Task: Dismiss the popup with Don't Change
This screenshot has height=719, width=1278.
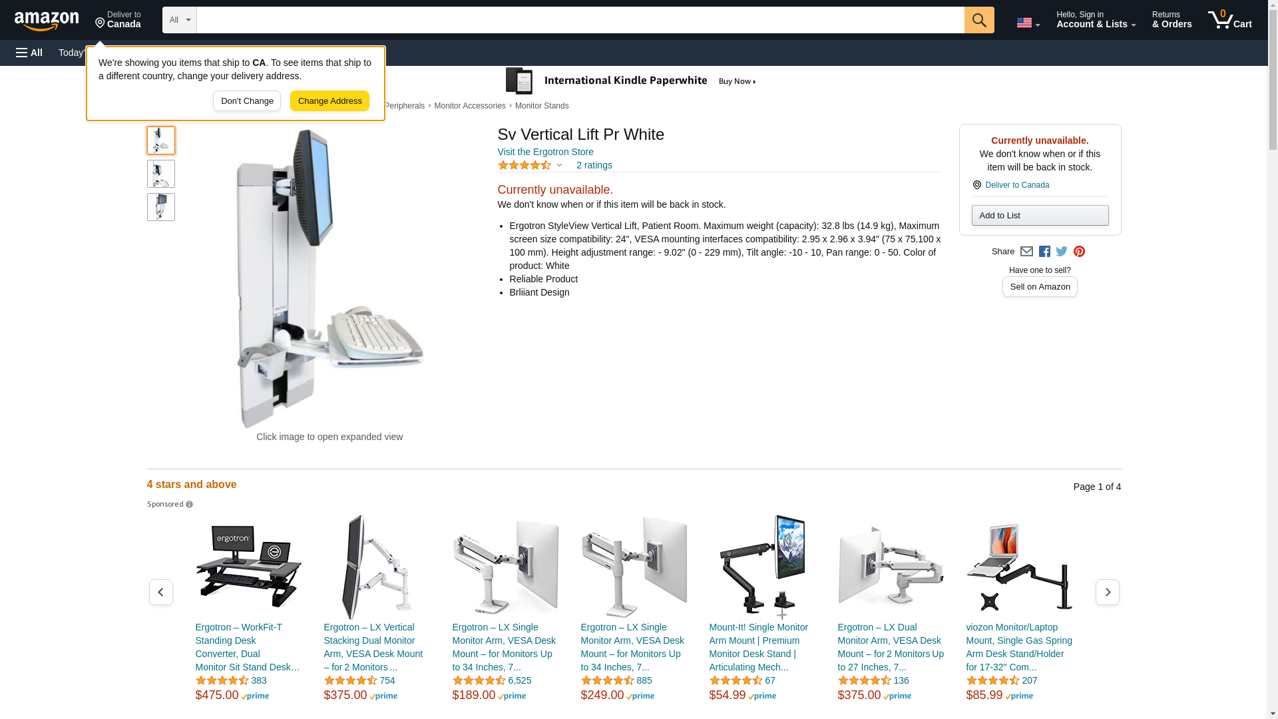Action: point(247,101)
